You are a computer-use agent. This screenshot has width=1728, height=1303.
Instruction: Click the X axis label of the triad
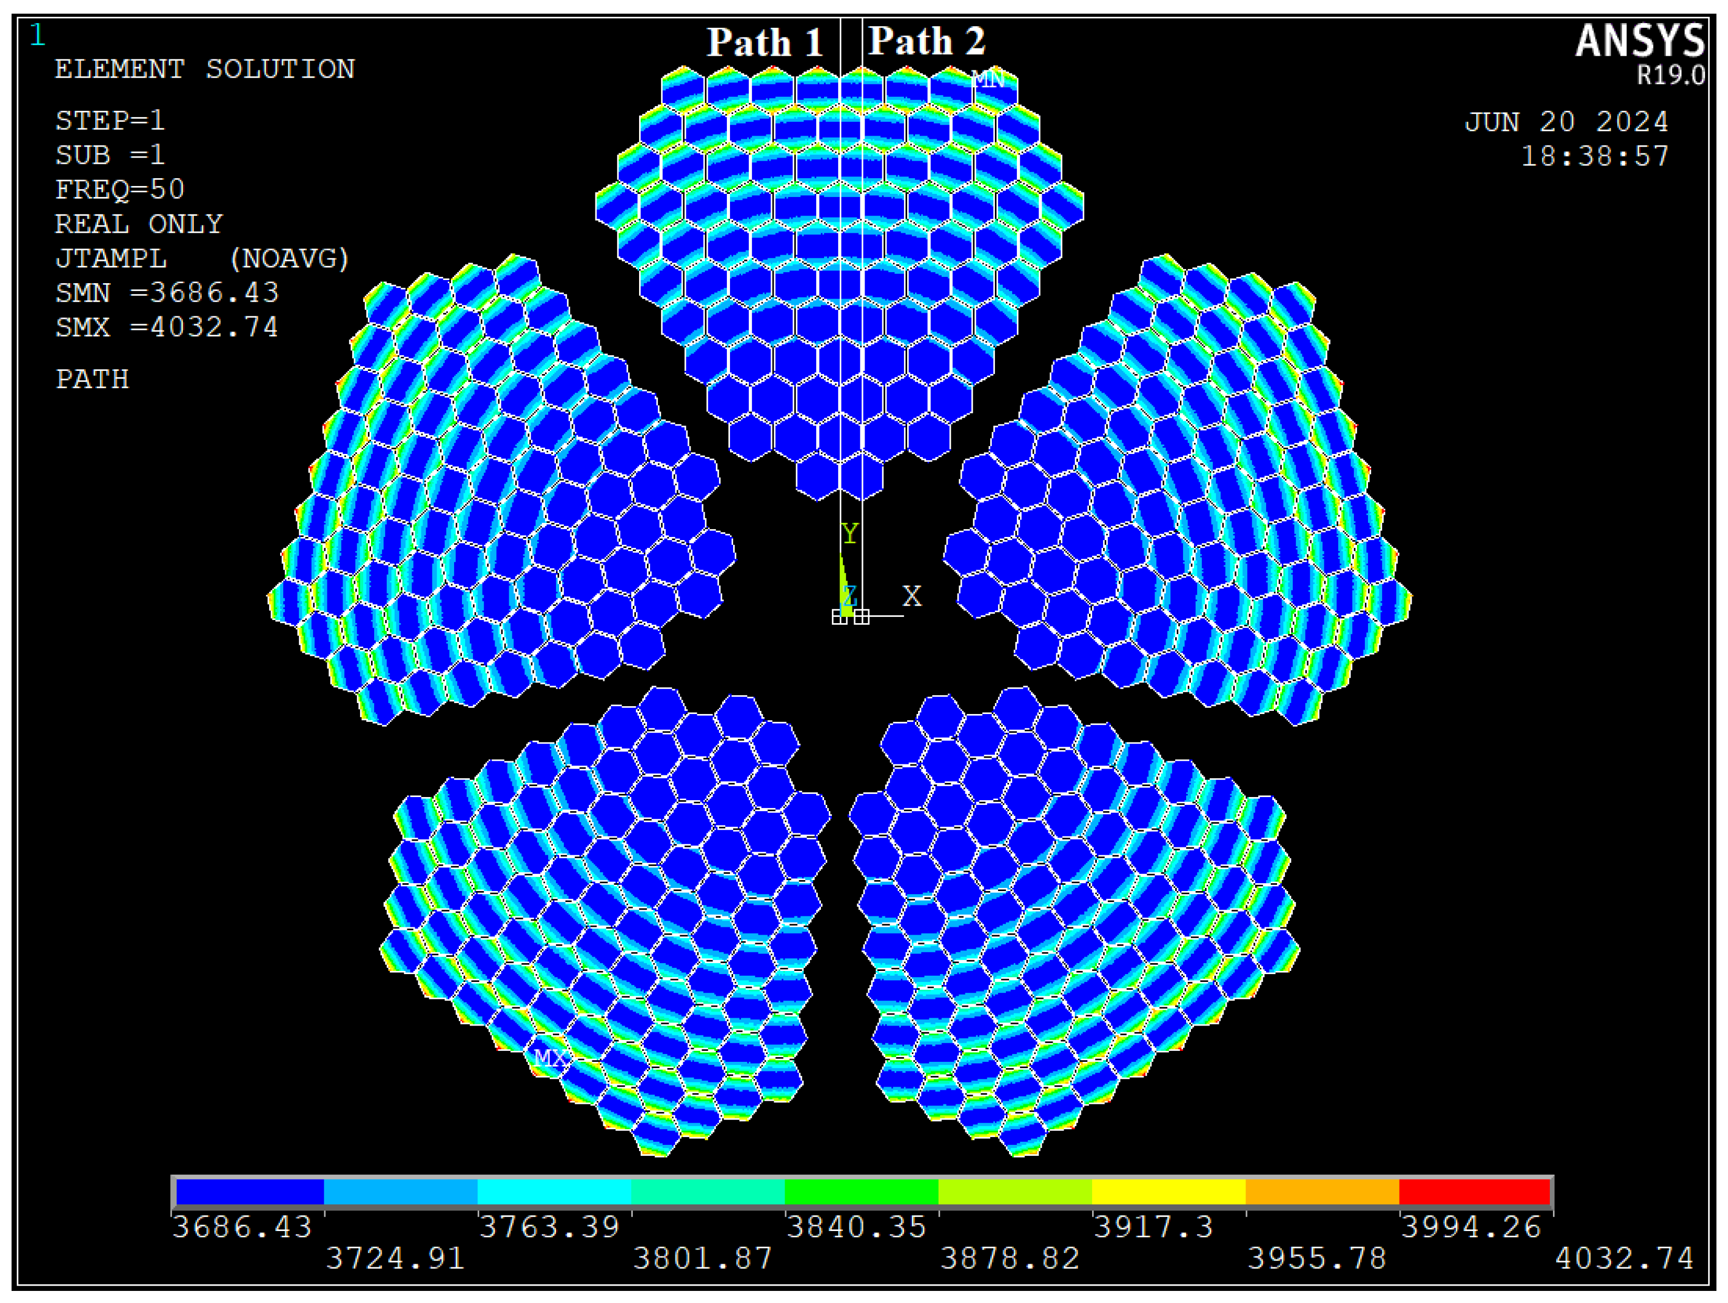[x=912, y=597]
